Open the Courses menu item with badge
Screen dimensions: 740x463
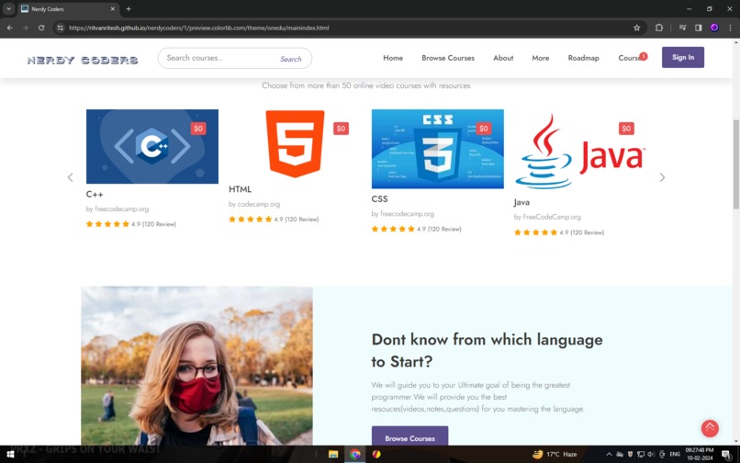point(633,58)
